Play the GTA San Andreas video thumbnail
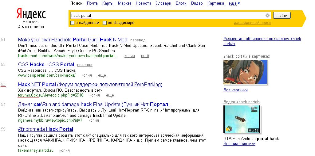Screen dimensions: 315x156 point(242,119)
